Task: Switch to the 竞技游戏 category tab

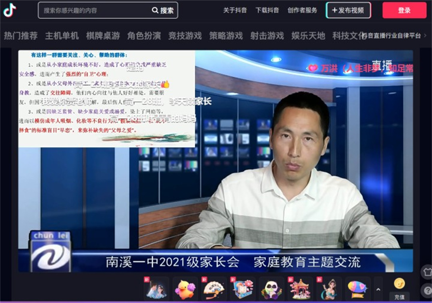Action: (x=185, y=35)
